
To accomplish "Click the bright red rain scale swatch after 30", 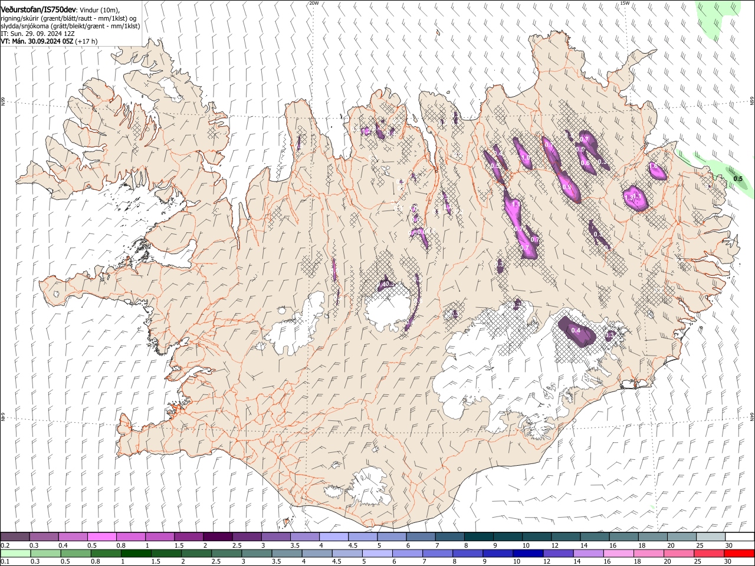I will (x=738, y=553).
